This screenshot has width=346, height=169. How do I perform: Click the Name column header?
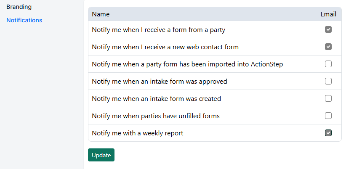101,14
